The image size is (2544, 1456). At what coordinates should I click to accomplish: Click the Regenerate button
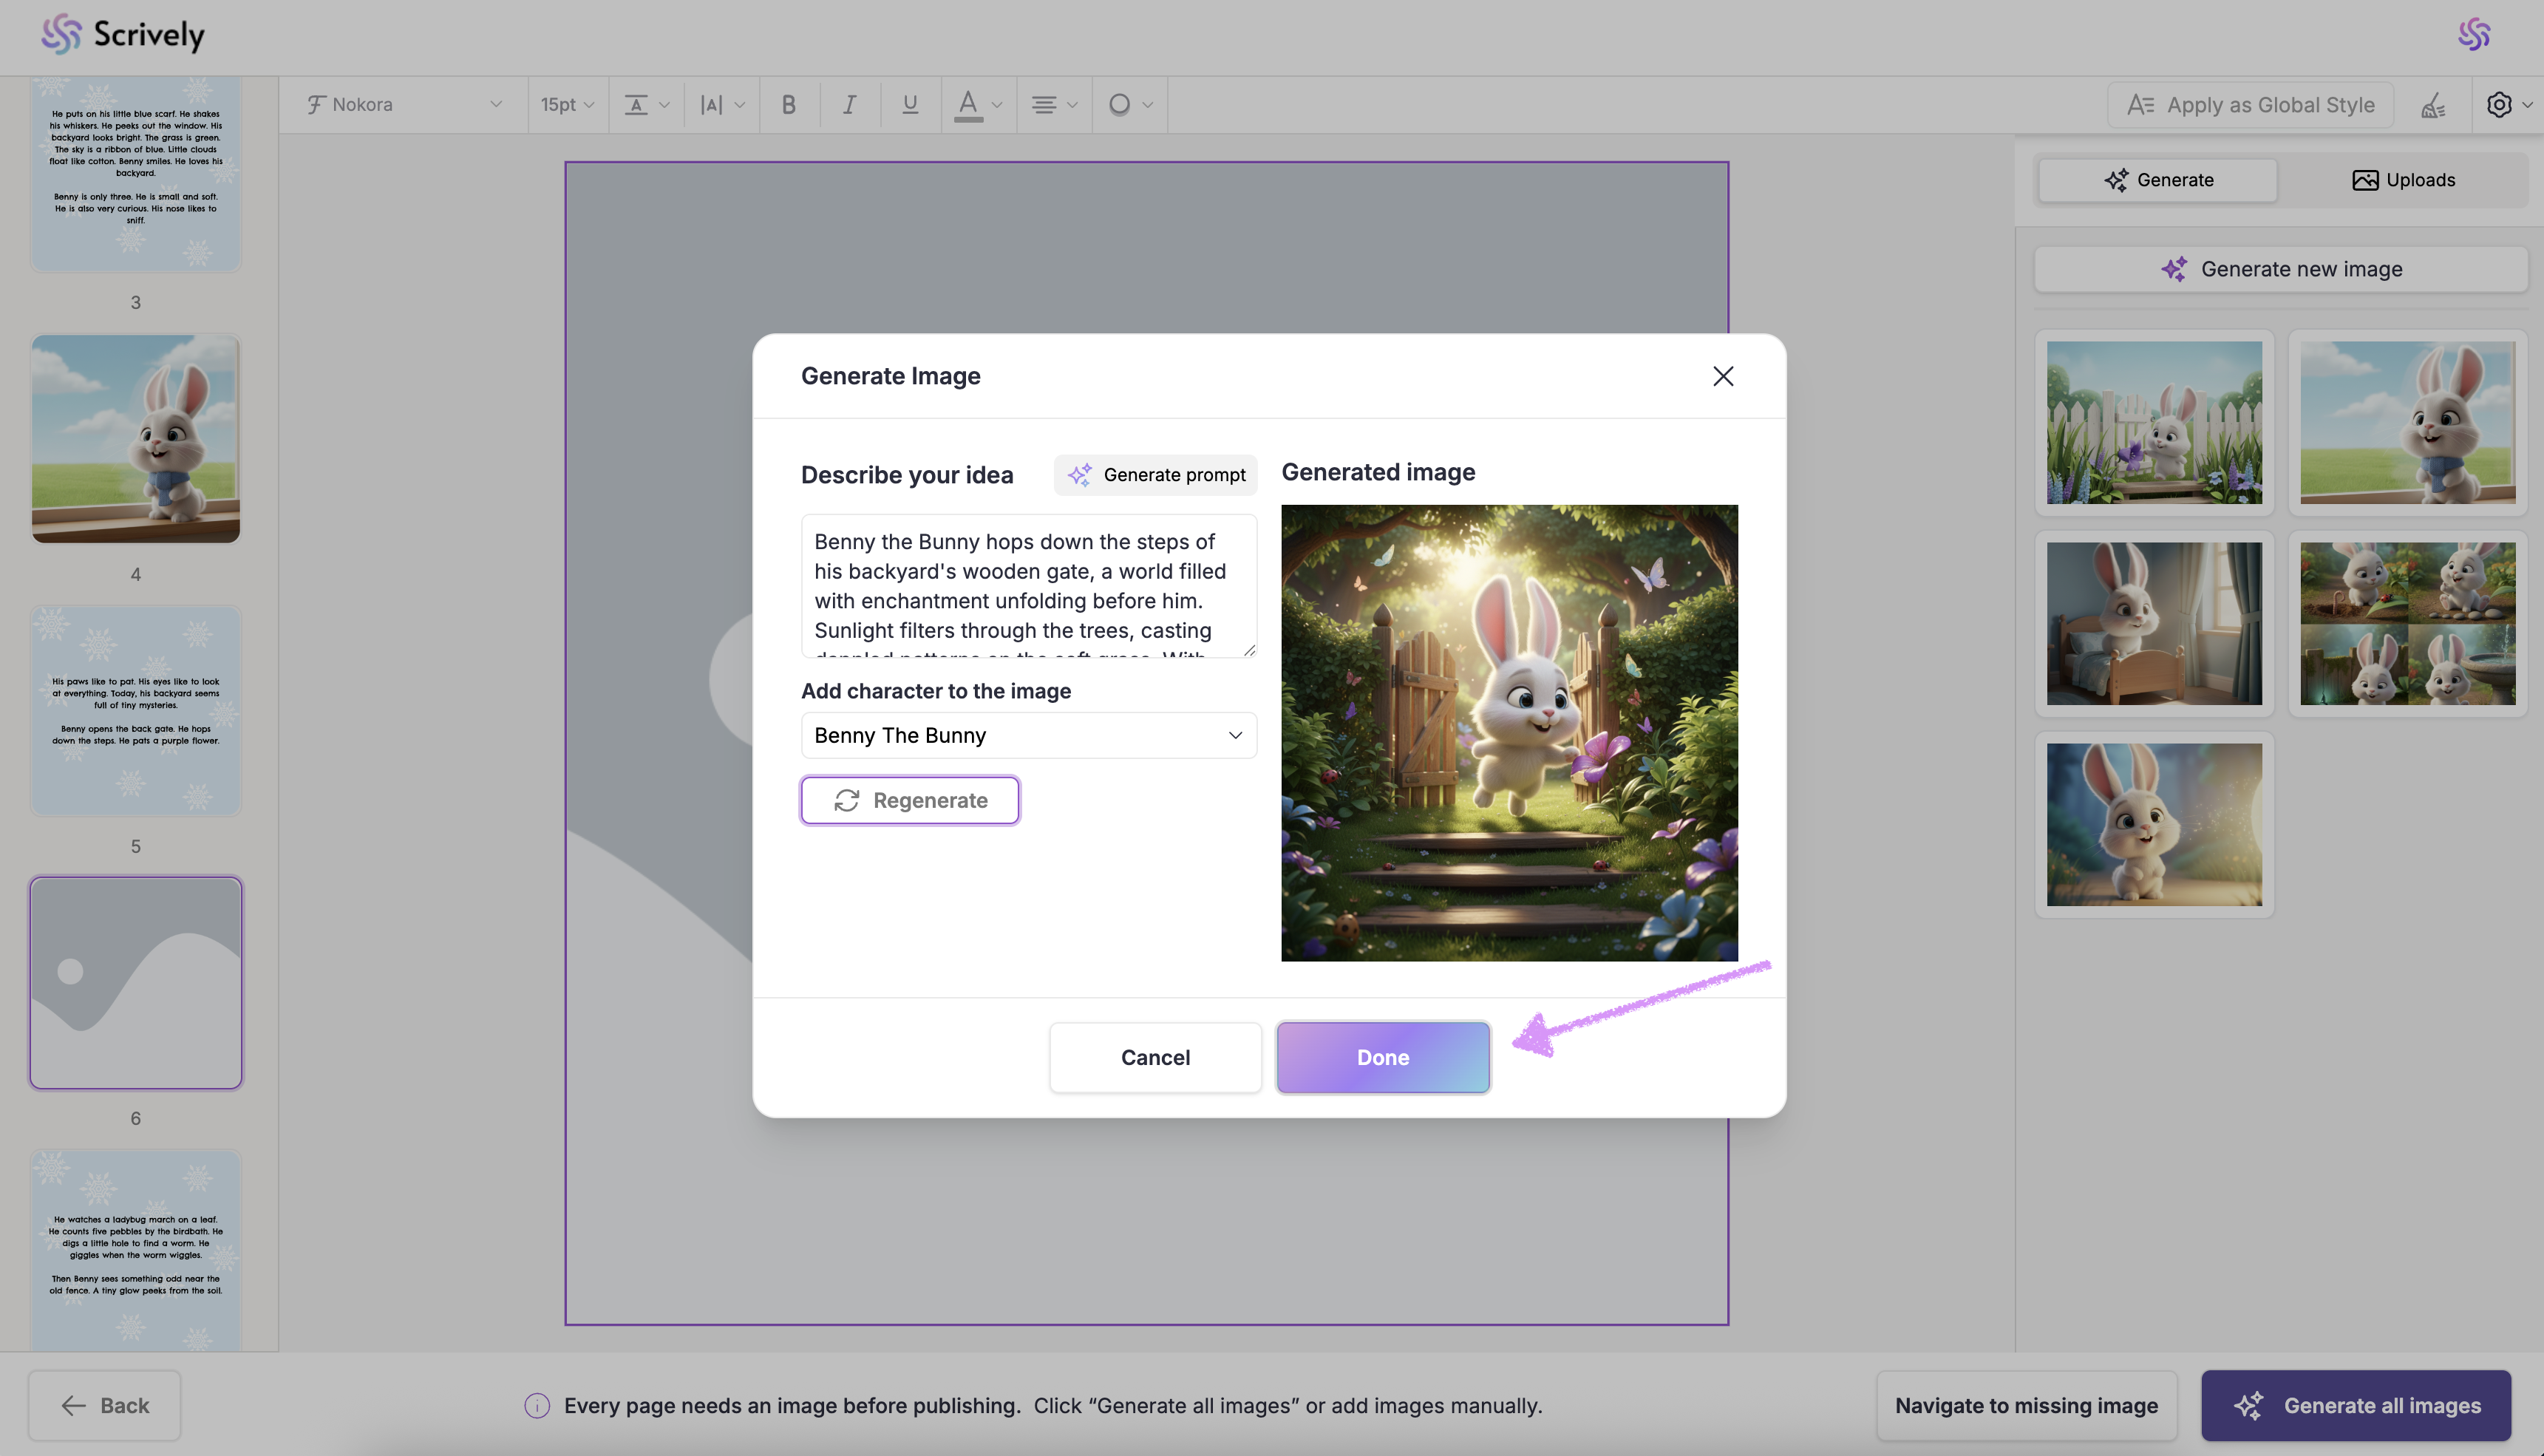coord(909,800)
